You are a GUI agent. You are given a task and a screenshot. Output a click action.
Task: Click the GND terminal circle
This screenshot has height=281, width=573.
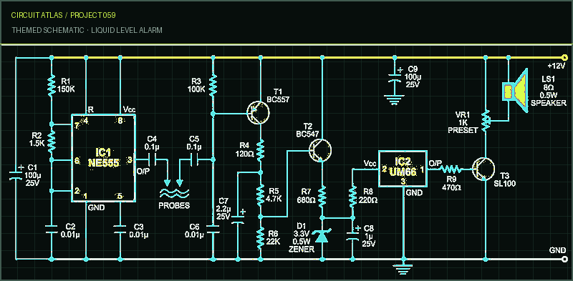pos(565,260)
